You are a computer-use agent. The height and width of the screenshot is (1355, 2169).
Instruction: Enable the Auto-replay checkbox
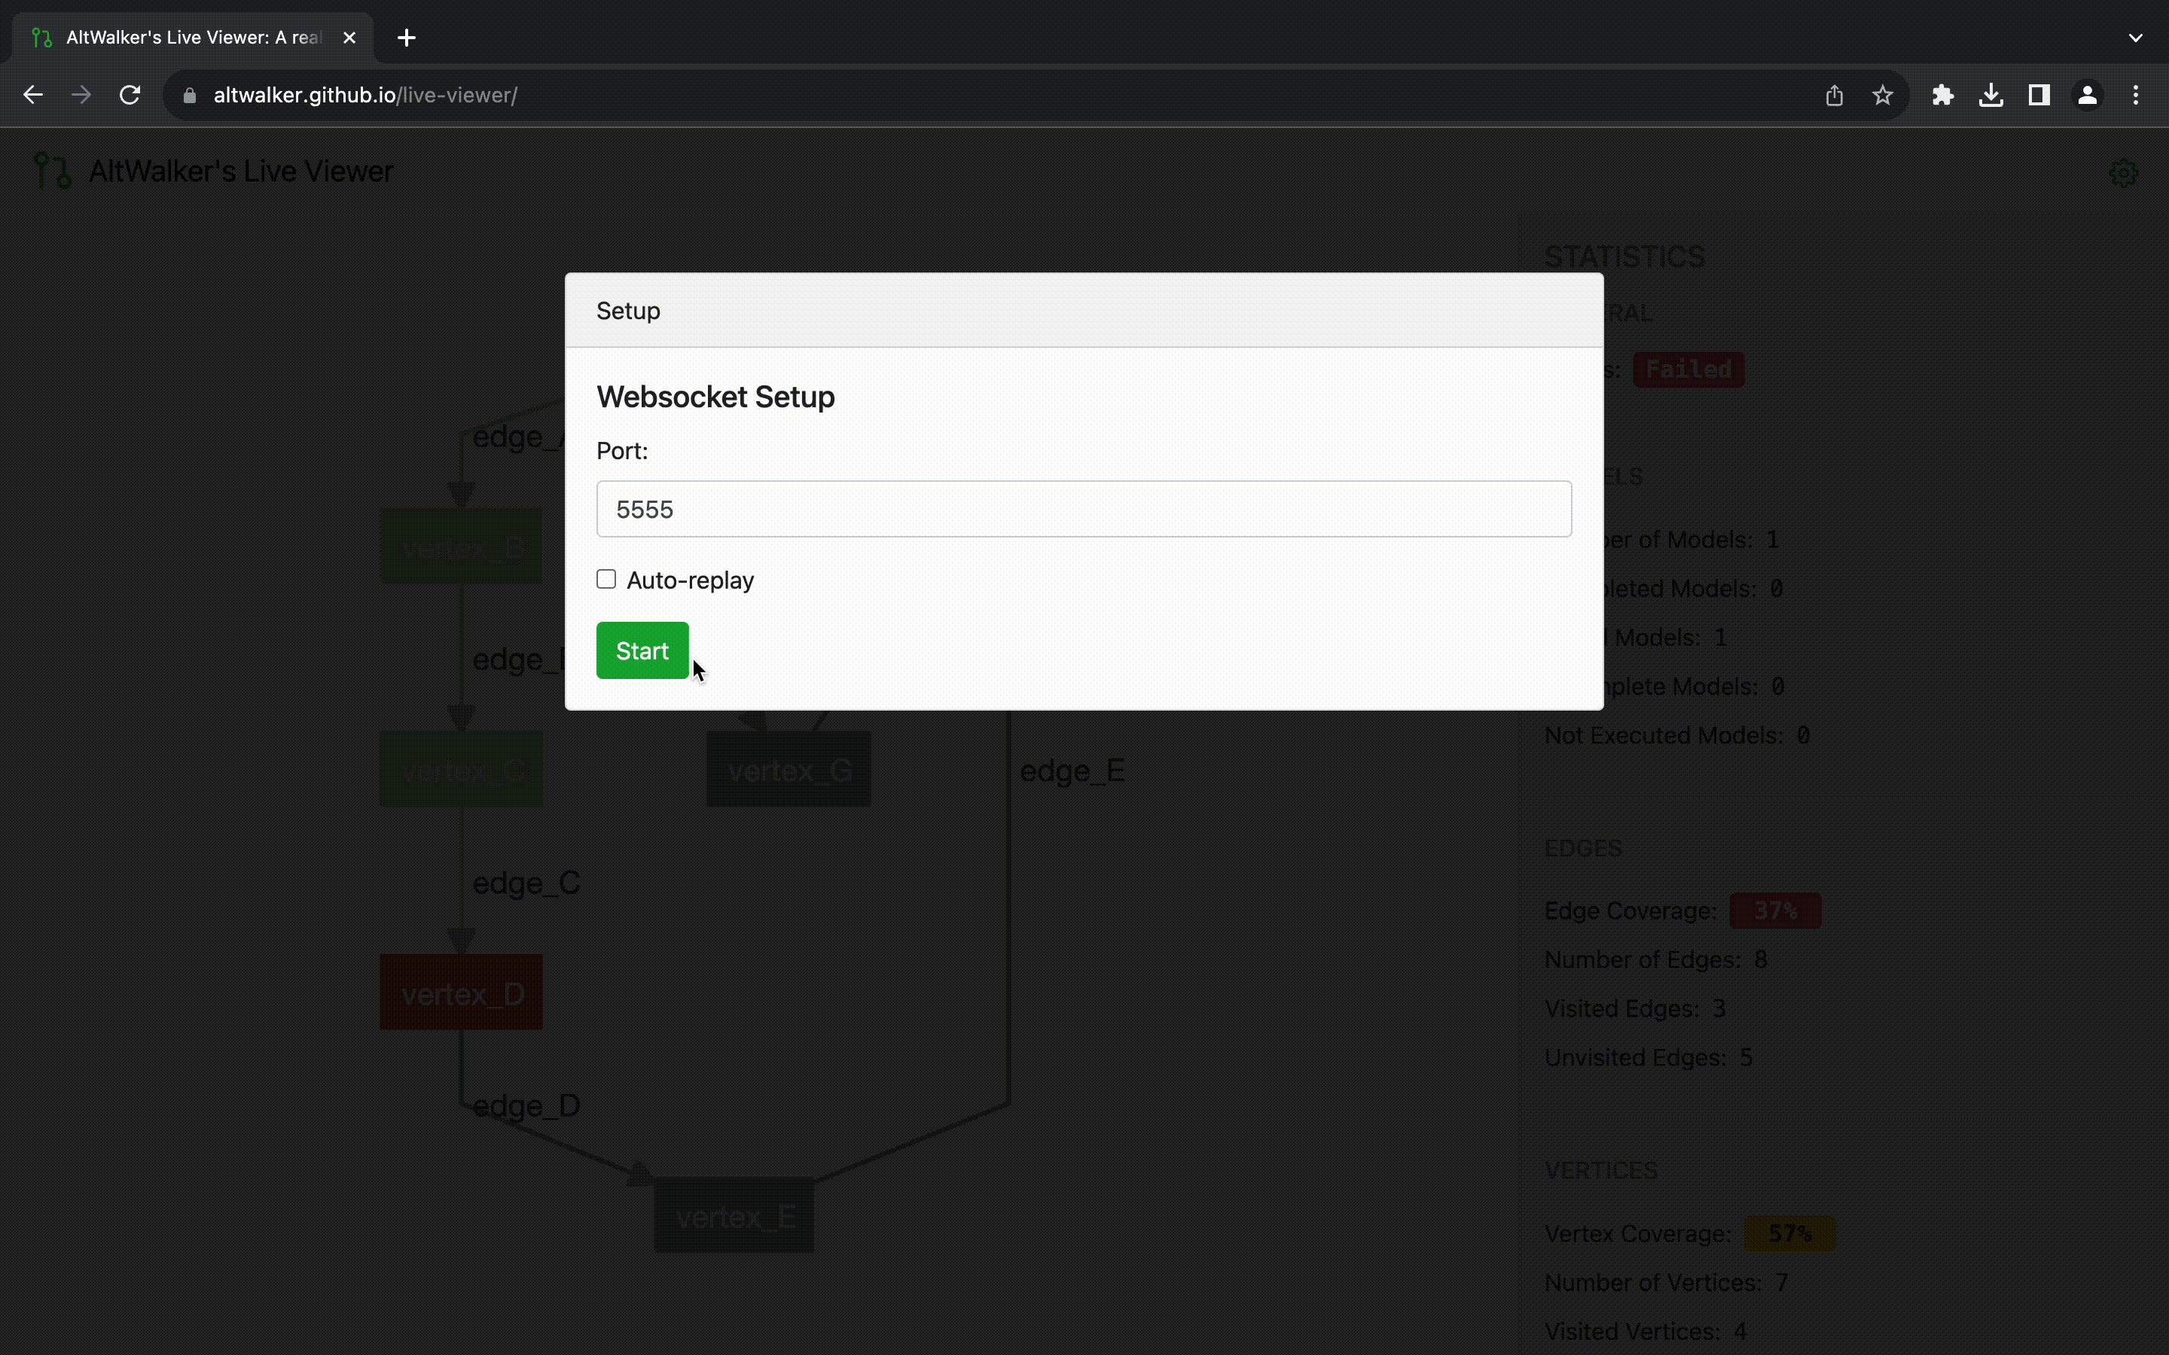pos(606,579)
